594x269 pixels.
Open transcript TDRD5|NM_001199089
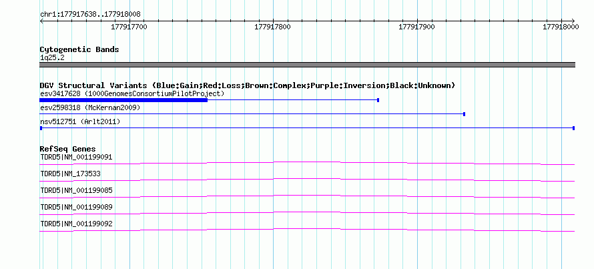click(x=76, y=207)
